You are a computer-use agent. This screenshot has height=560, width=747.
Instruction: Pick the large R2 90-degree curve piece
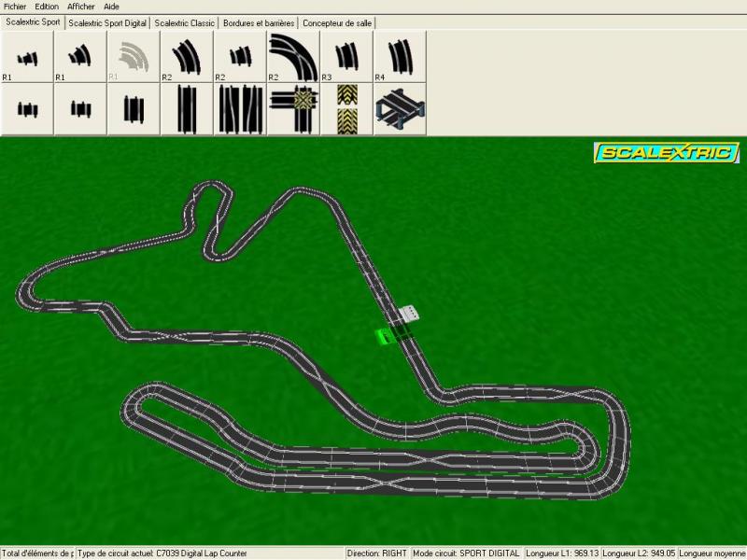click(293, 57)
